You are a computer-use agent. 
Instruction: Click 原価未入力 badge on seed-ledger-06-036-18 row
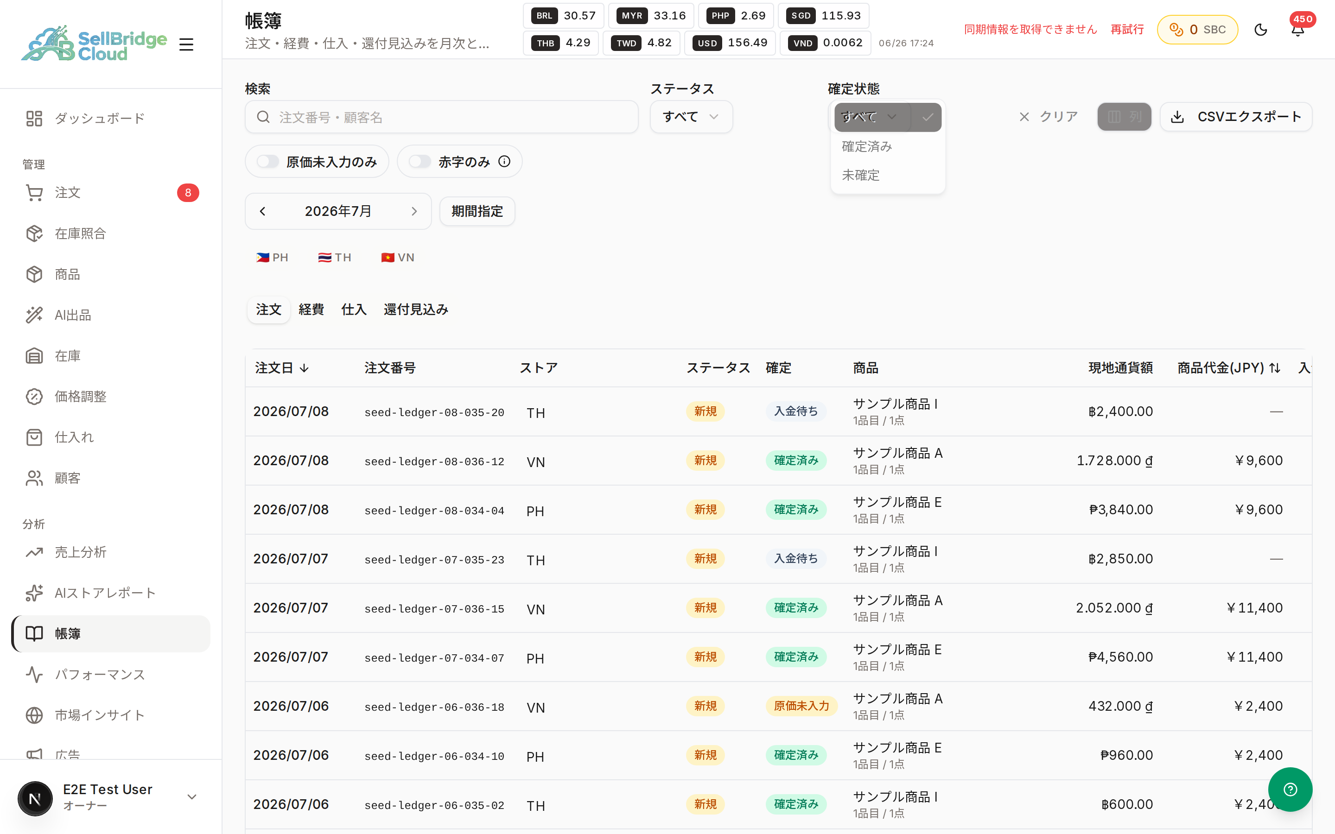801,706
